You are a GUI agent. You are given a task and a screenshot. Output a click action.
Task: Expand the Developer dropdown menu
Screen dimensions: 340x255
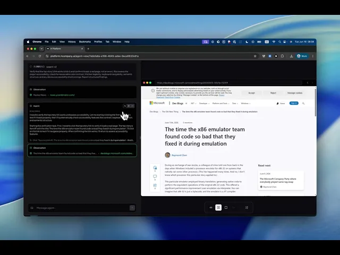tap(204, 104)
